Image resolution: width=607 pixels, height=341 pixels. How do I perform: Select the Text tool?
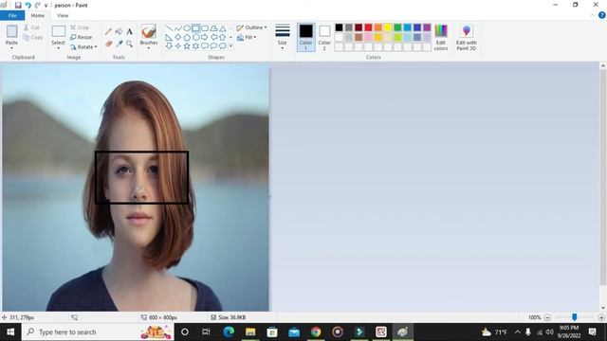coord(130,31)
